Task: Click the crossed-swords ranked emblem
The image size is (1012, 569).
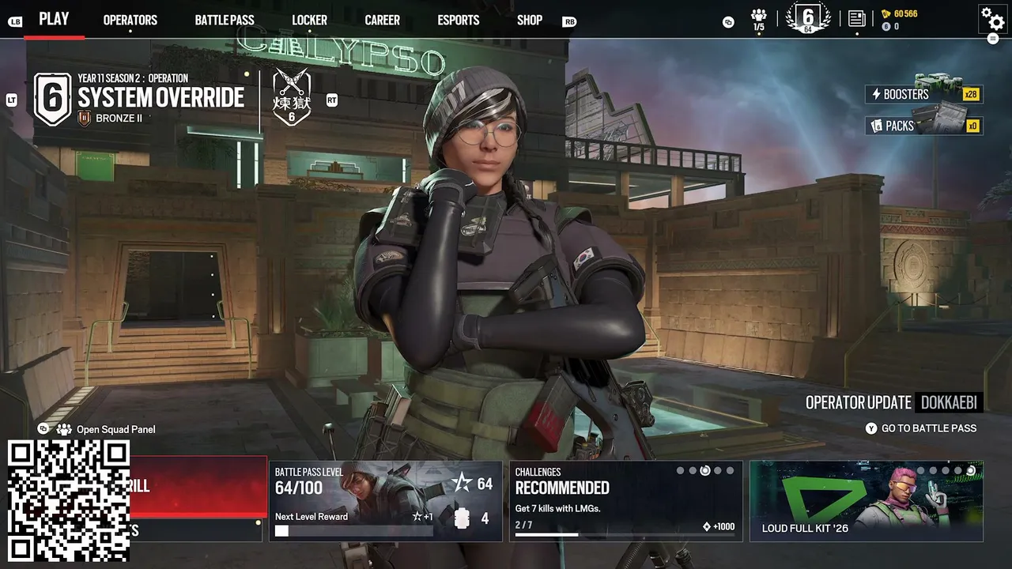Action: pyautogui.click(x=291, y=98)
